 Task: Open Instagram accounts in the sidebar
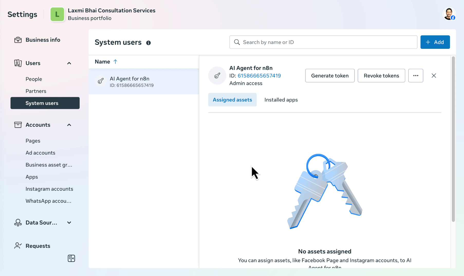(49, 189)
